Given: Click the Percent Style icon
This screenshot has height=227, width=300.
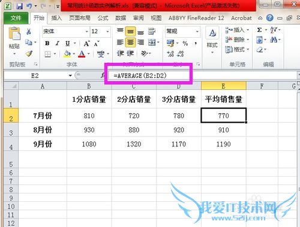Looking at the screenshot, I should (185, 43).
